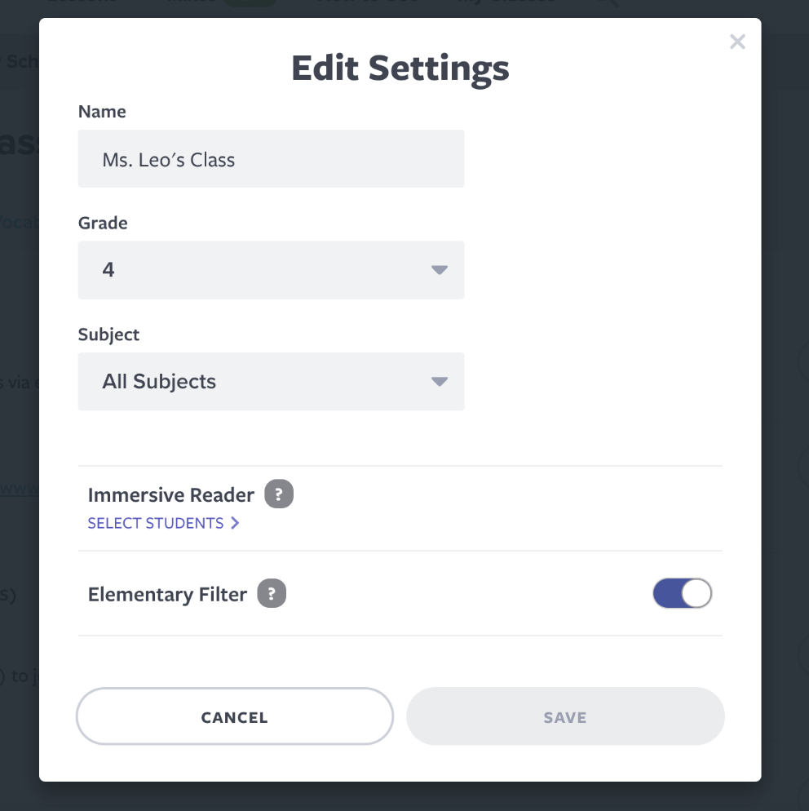Click the chevron next to SELECT STUDENTS
The image size is (809, 811).
236,523
